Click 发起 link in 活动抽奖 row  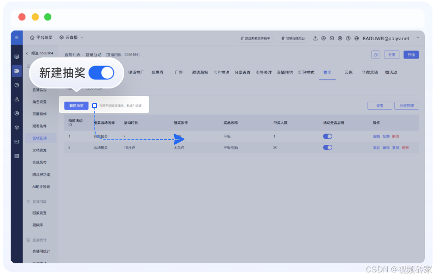tap(377, 147)
